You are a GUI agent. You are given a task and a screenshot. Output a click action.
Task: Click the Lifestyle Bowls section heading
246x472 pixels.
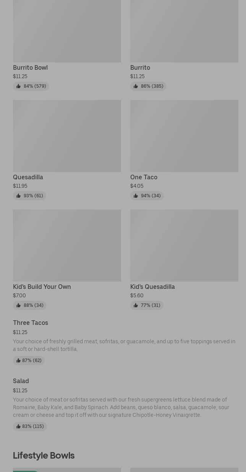tap(44, 456)
